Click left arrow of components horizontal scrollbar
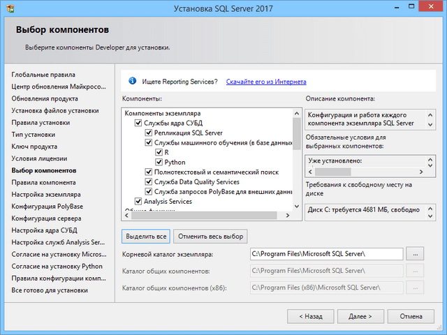Screen dimensions: 447x335 pyautogui.click(x=127, y=216)
